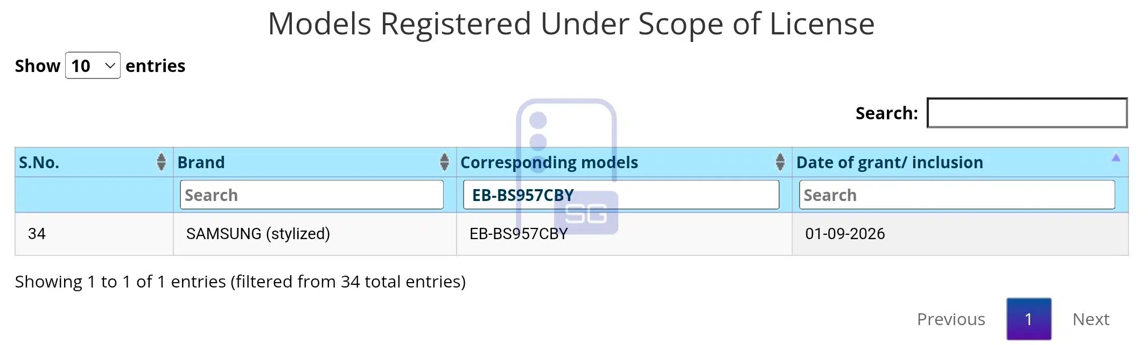1148x345 pixels.
Task: Click the models filter containing EB-BS957CBY
Action: 621,195
